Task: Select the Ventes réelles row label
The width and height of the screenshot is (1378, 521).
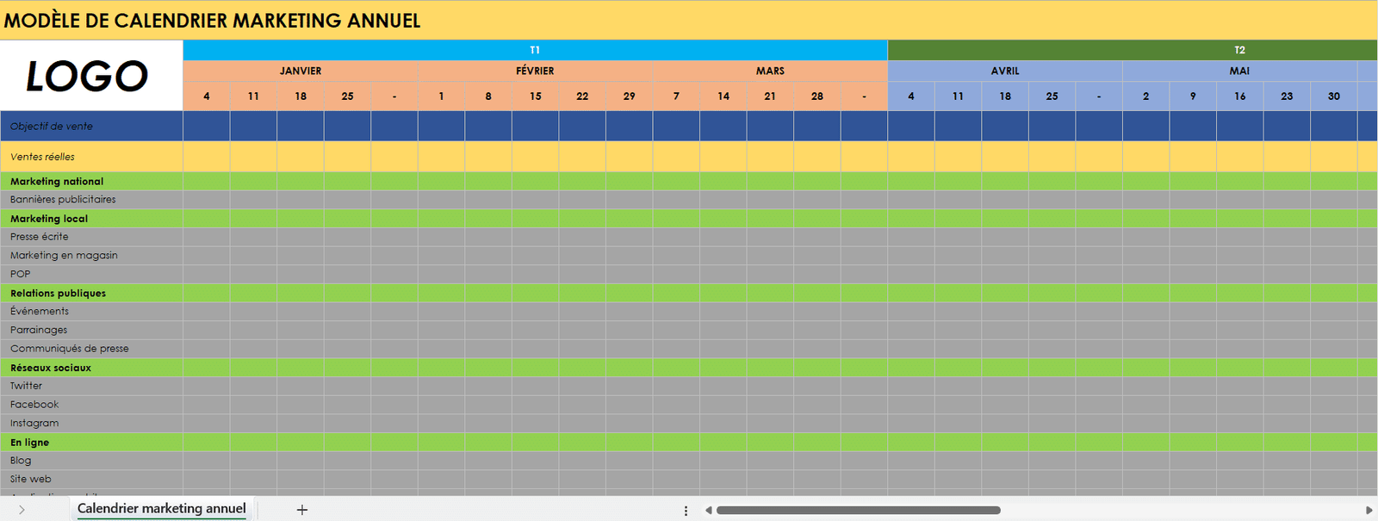Action: pyautogui.click(x=43, y=157)
